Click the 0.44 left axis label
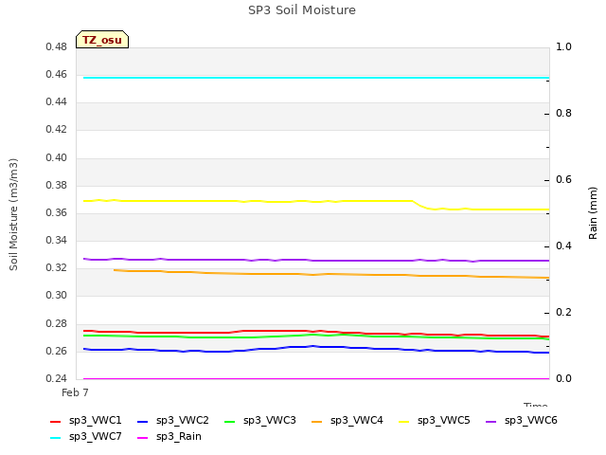Viewport: 606px width, 455px height. pyautogui.click(x=57, y=101)
